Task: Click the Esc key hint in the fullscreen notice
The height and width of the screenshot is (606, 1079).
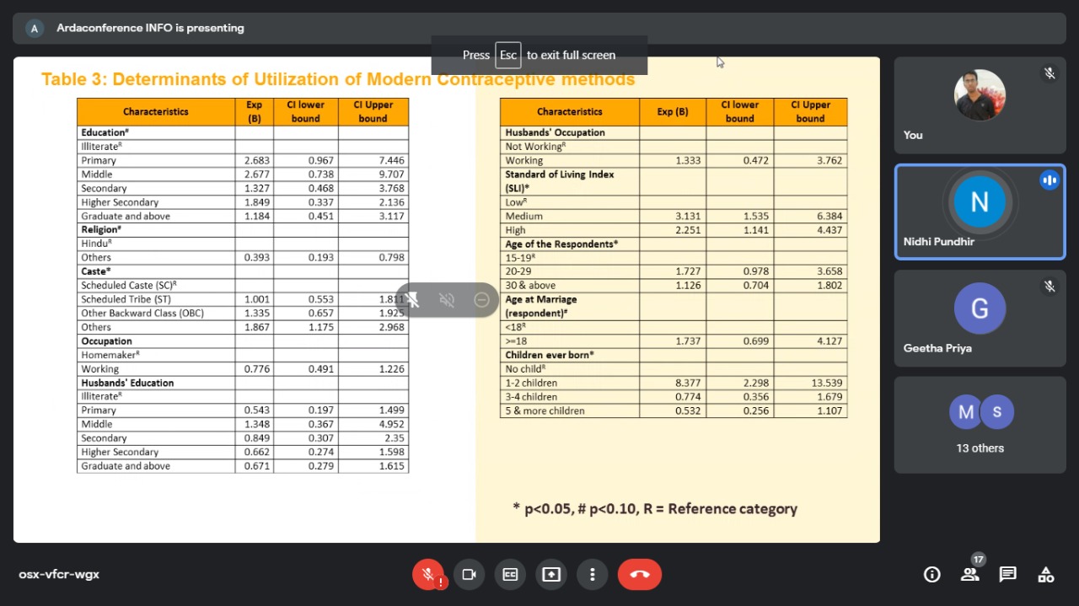Action: click(507, 55)
